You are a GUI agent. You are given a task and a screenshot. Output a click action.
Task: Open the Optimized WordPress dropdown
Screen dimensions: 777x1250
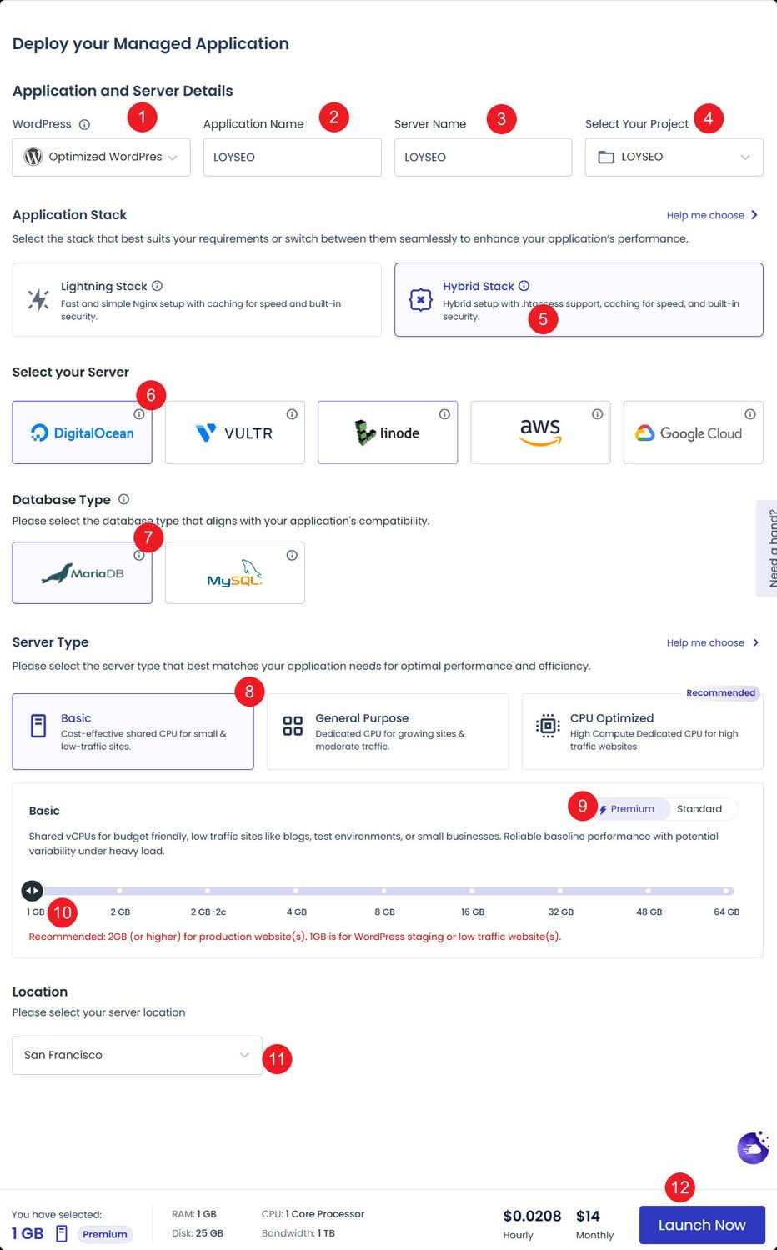coord(101,157)
